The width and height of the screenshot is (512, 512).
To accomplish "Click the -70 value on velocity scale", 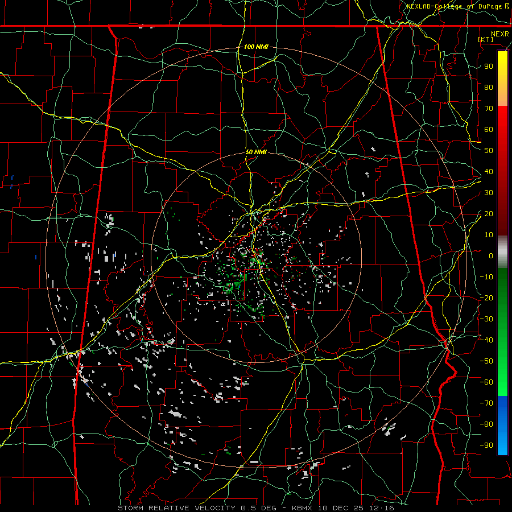I will click(486, 403).
